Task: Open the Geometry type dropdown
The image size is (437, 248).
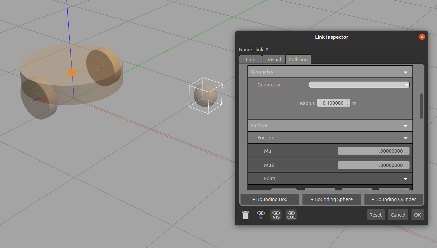Action: (359, 85)
